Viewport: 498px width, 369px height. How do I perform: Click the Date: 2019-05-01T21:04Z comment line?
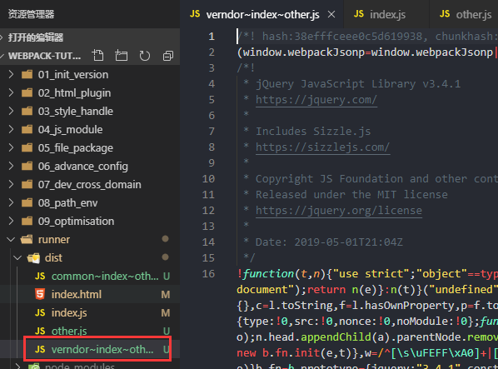pyautogui.click(x=329, y=242)
